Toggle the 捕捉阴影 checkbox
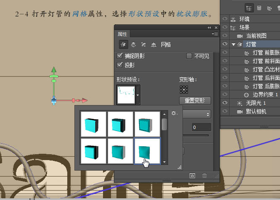 [119, 56]
